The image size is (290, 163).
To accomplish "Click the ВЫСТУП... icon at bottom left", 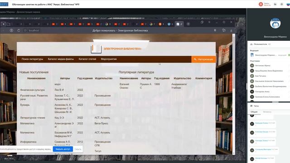I will (9, 157).
